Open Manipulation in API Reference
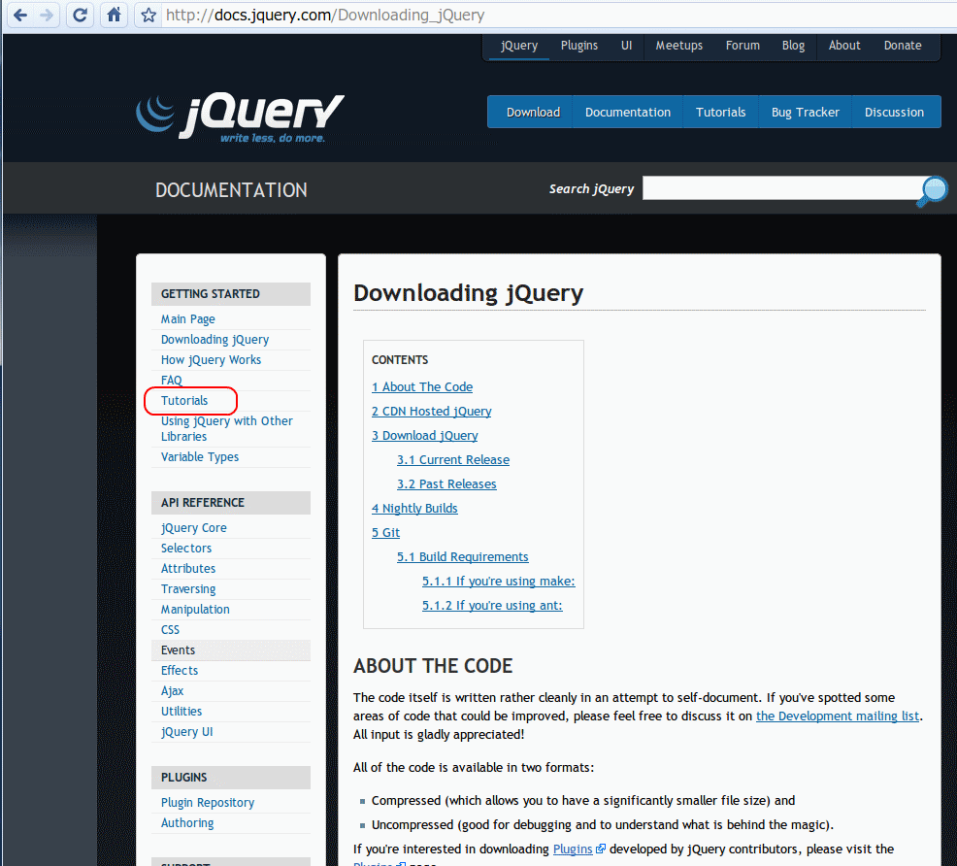The height and width of the screenshot is (866, 957). pos(195,609)
